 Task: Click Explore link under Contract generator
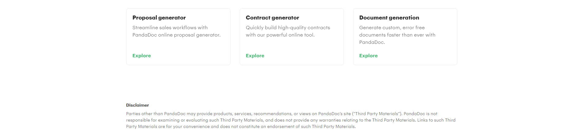(255, 56)
